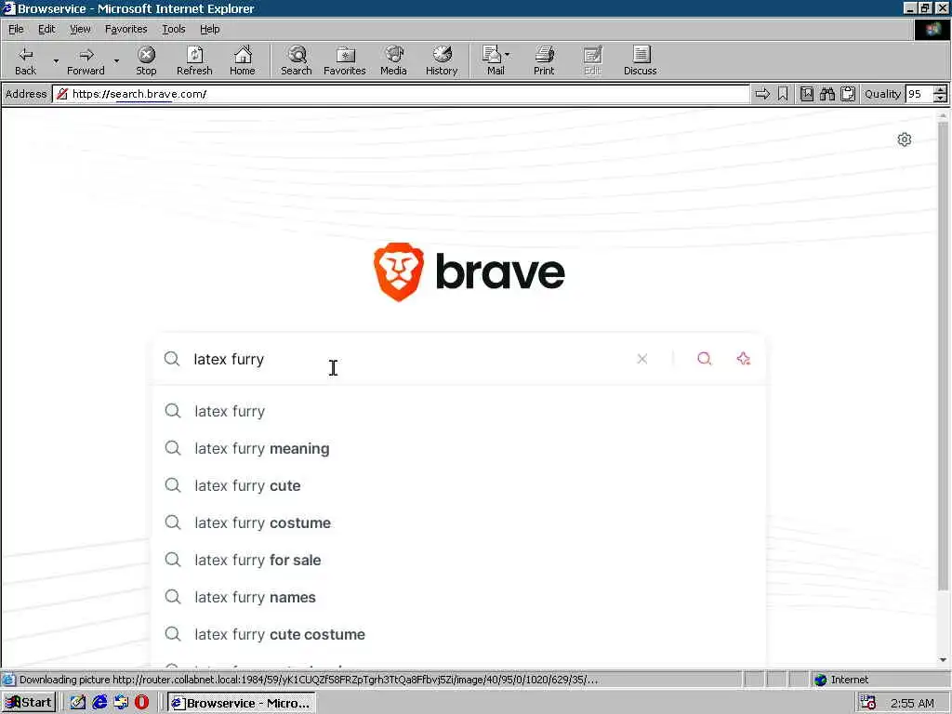Decrease Quality with the down stepper
952x714 pixels.
tap(940, 99)
